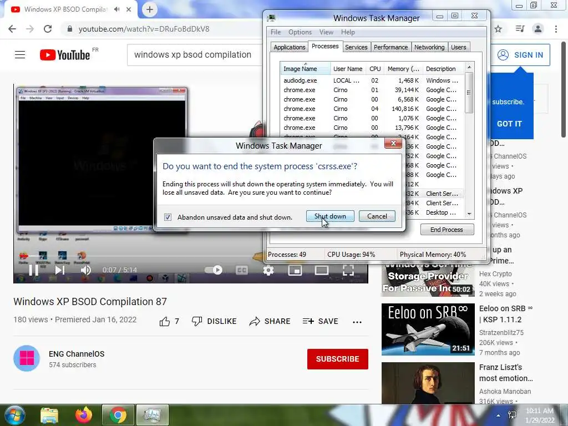Image resolution: width=568 pixels, height=426 pixels.
Task: Open a new Chrome tab
Action: (x=150, y=9)
